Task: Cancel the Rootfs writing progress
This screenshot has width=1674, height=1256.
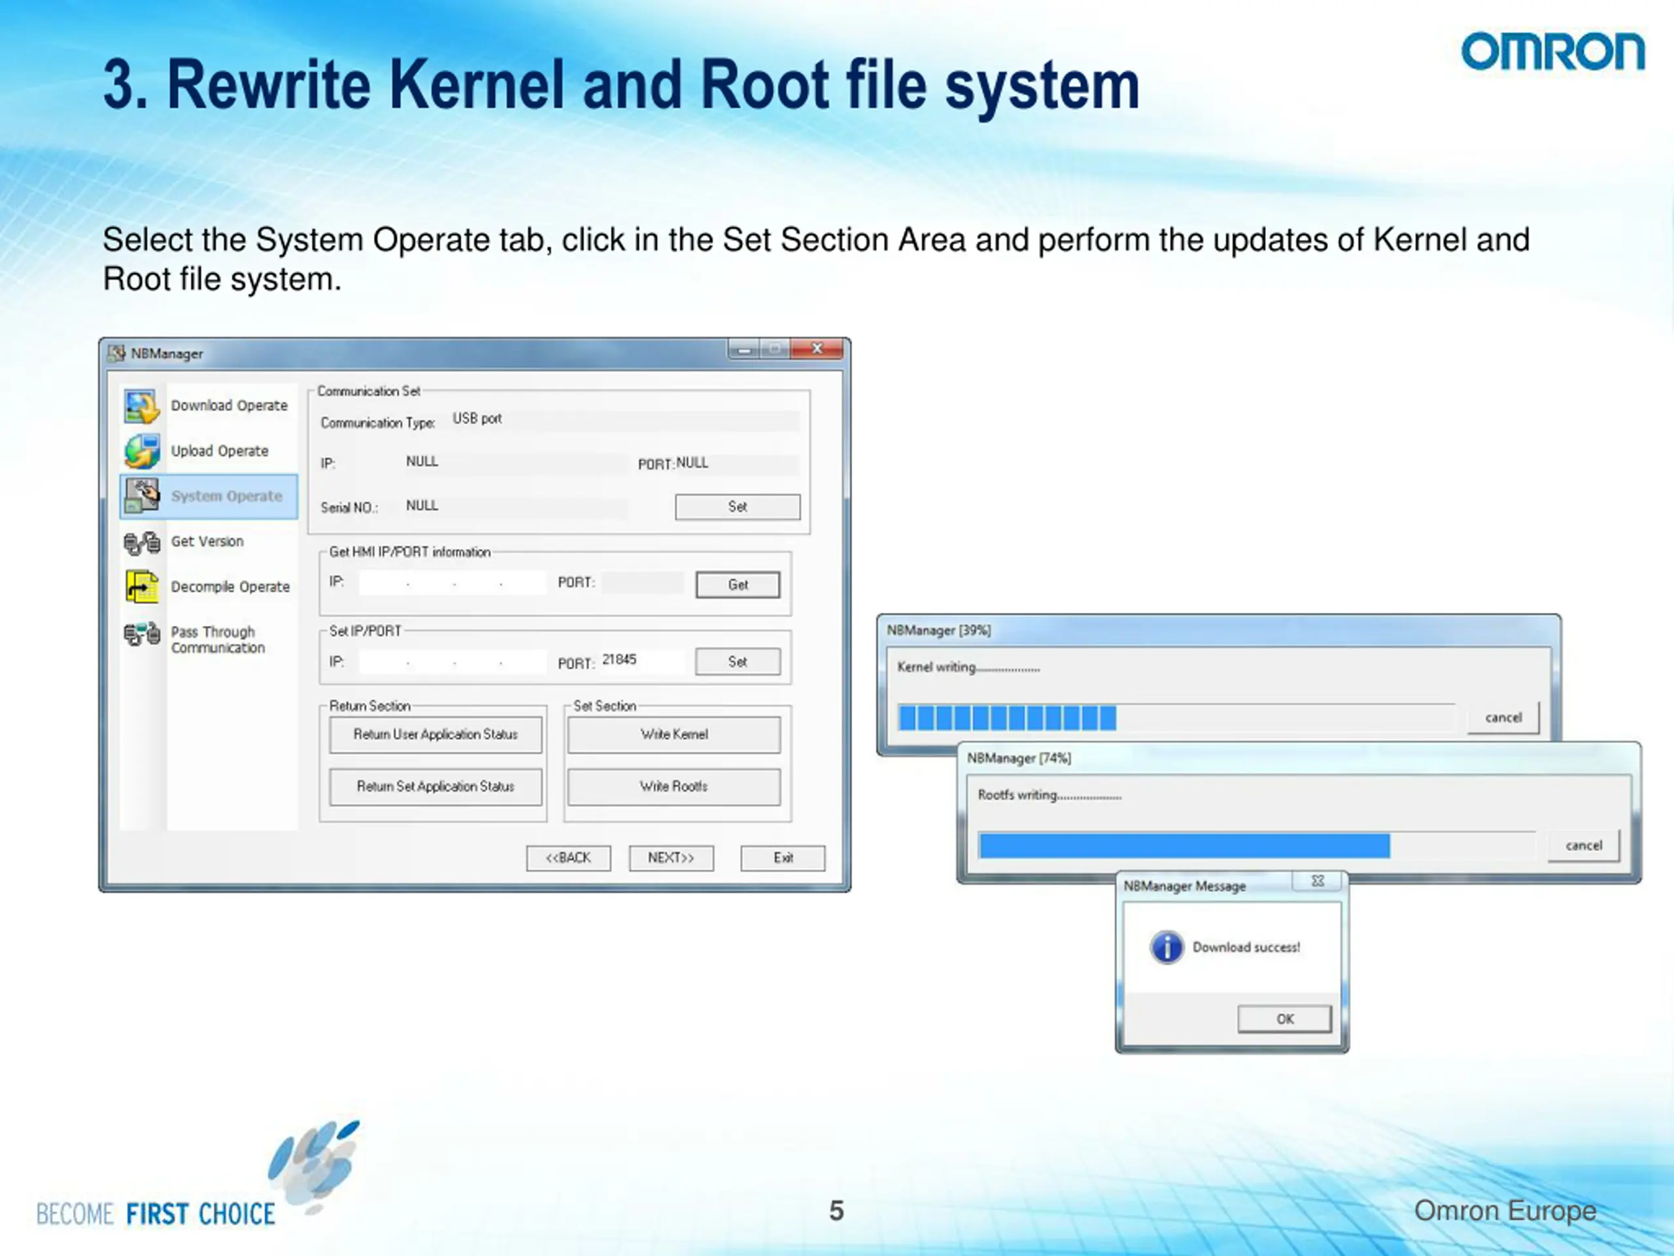Action: pos(1583,845)
